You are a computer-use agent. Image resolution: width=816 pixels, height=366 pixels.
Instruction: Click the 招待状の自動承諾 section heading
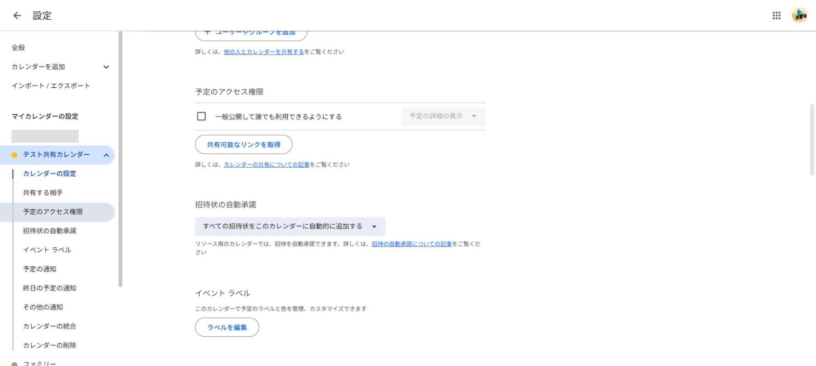[x=225, y=205]
